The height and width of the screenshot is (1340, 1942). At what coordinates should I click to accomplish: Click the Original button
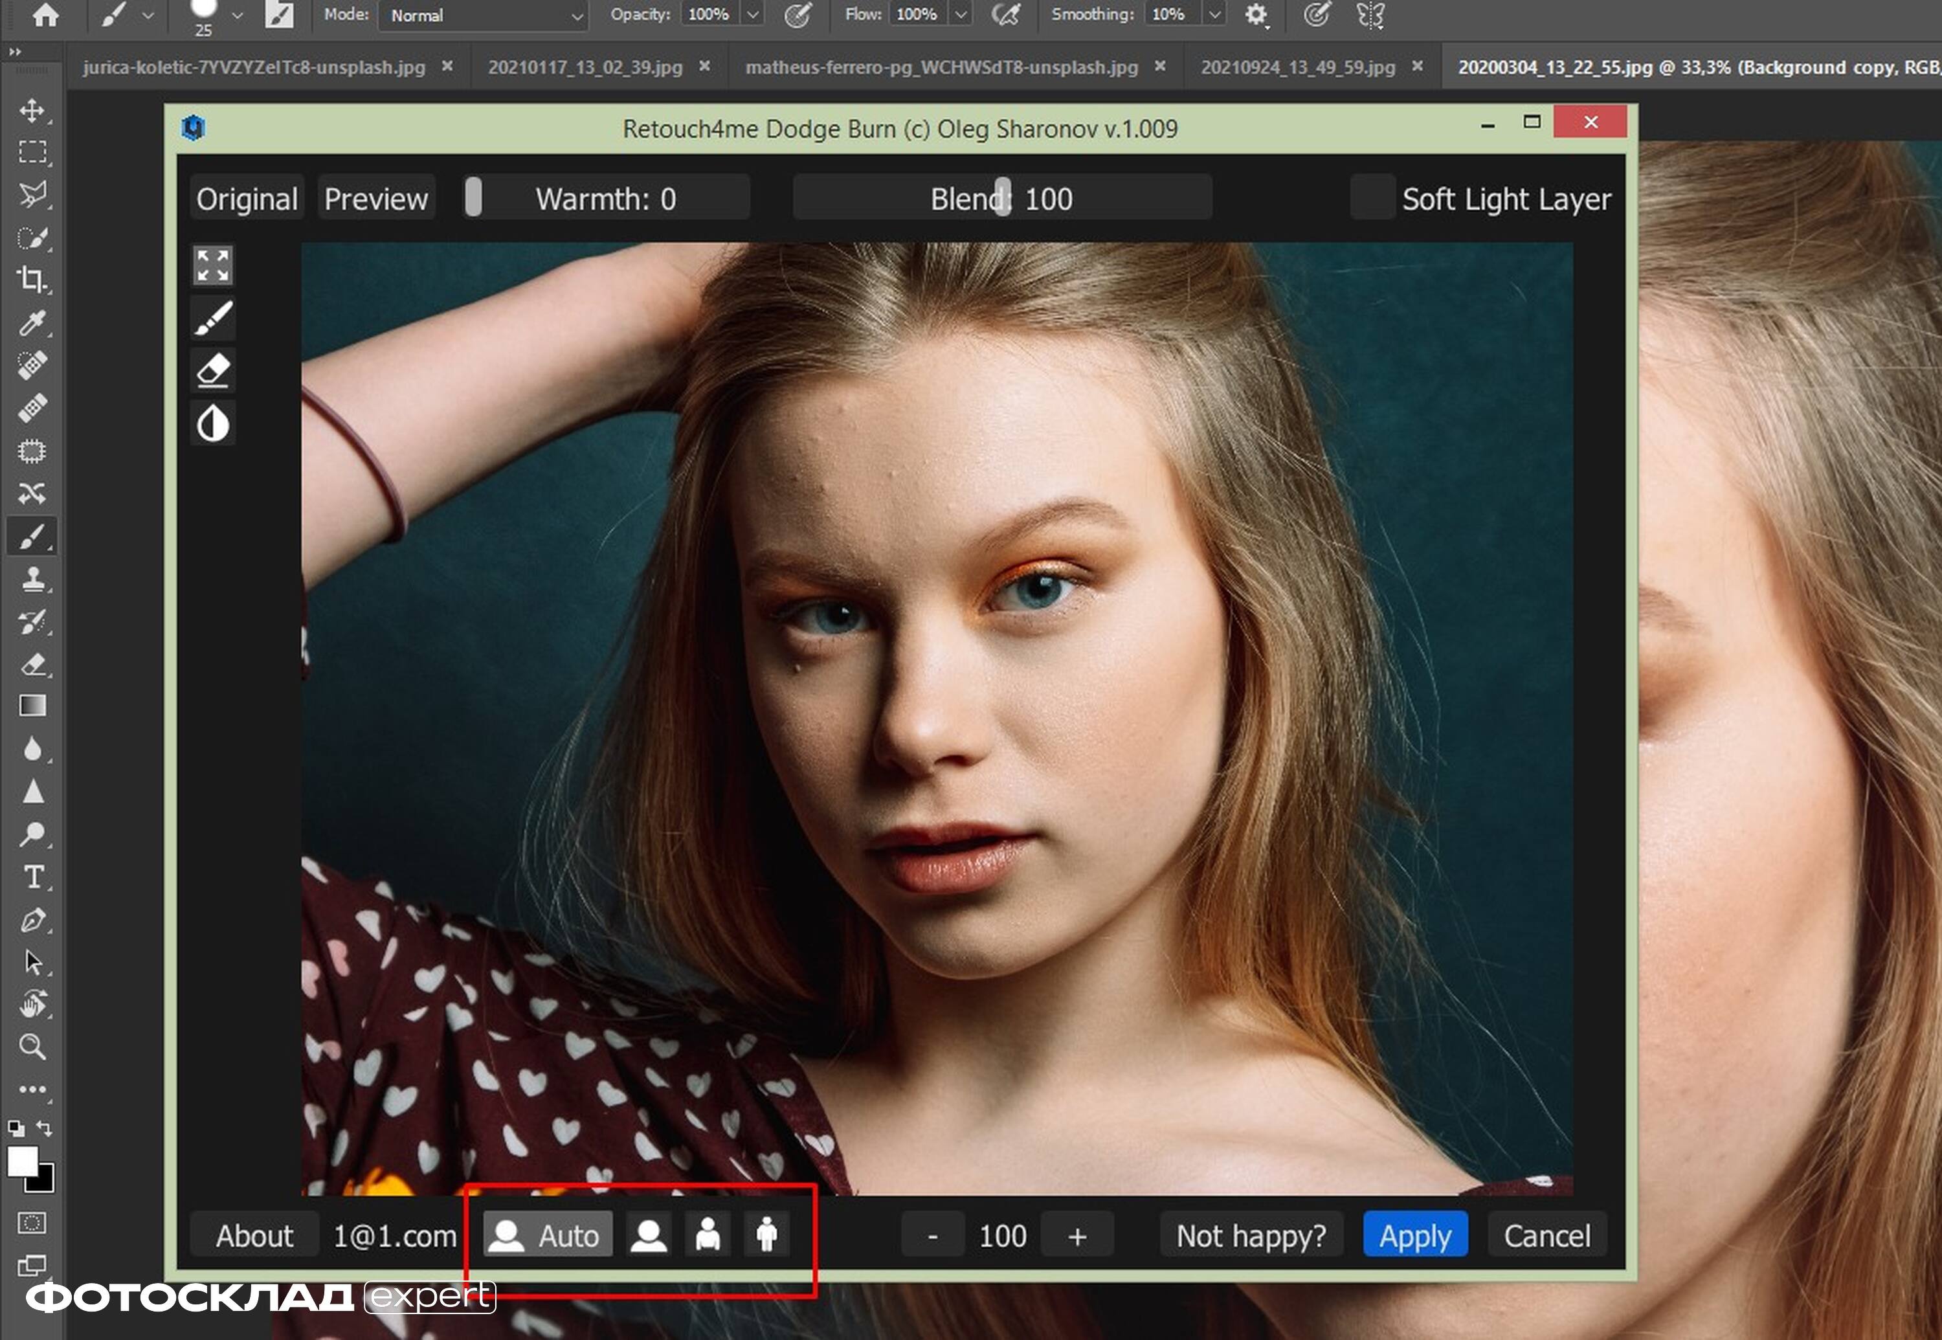click(x=247, y=198)
